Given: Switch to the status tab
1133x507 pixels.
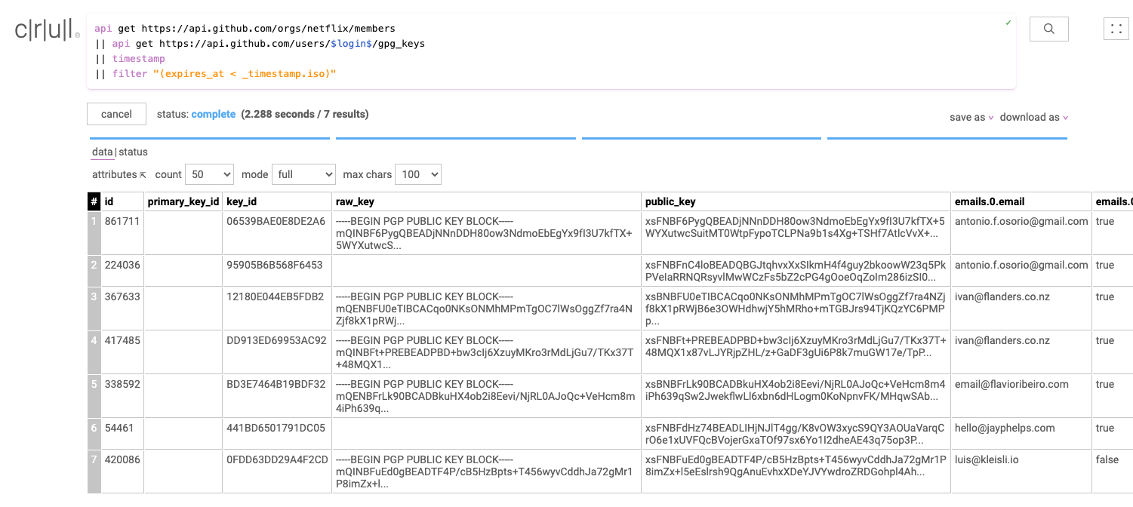Looking at the screenshot, I should 134,152.
